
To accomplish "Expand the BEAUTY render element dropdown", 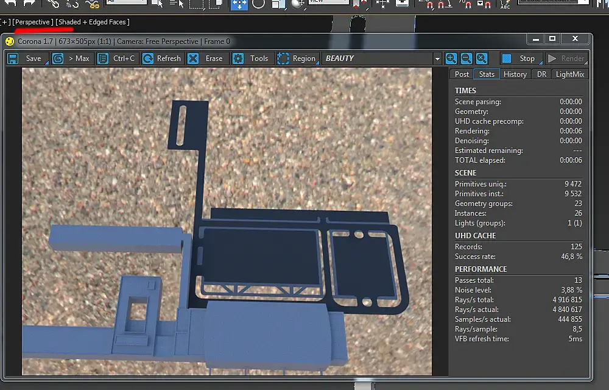I will click(x=437, y=58).
